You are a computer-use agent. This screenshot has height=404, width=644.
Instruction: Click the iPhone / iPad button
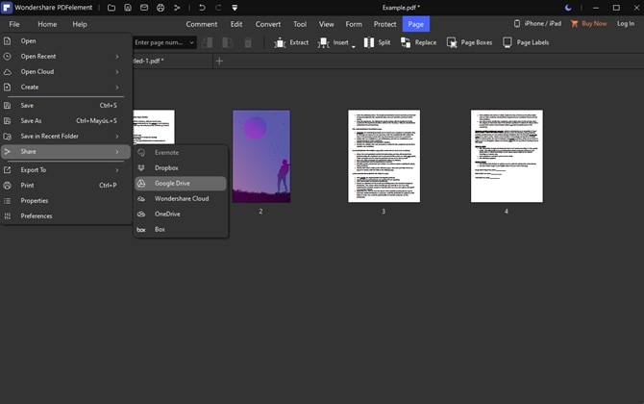click(x=537, y=24)
